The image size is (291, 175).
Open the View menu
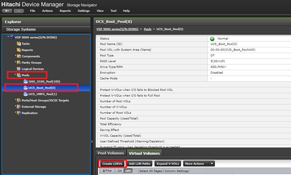pyautogui.click(x=100, y=11)
